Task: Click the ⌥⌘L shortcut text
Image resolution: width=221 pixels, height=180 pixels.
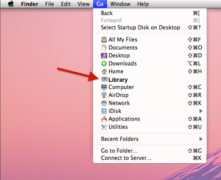Action: coord(194,63)
